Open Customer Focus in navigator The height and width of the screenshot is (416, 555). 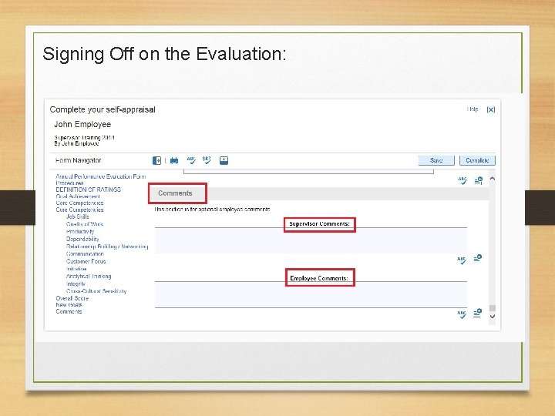coord(86,261)
